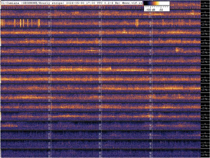Image resolution: width=210 pixels, height=158 pixels.
Task: Select the I1-Cumiana station title text
Action: tap(10, 3)
